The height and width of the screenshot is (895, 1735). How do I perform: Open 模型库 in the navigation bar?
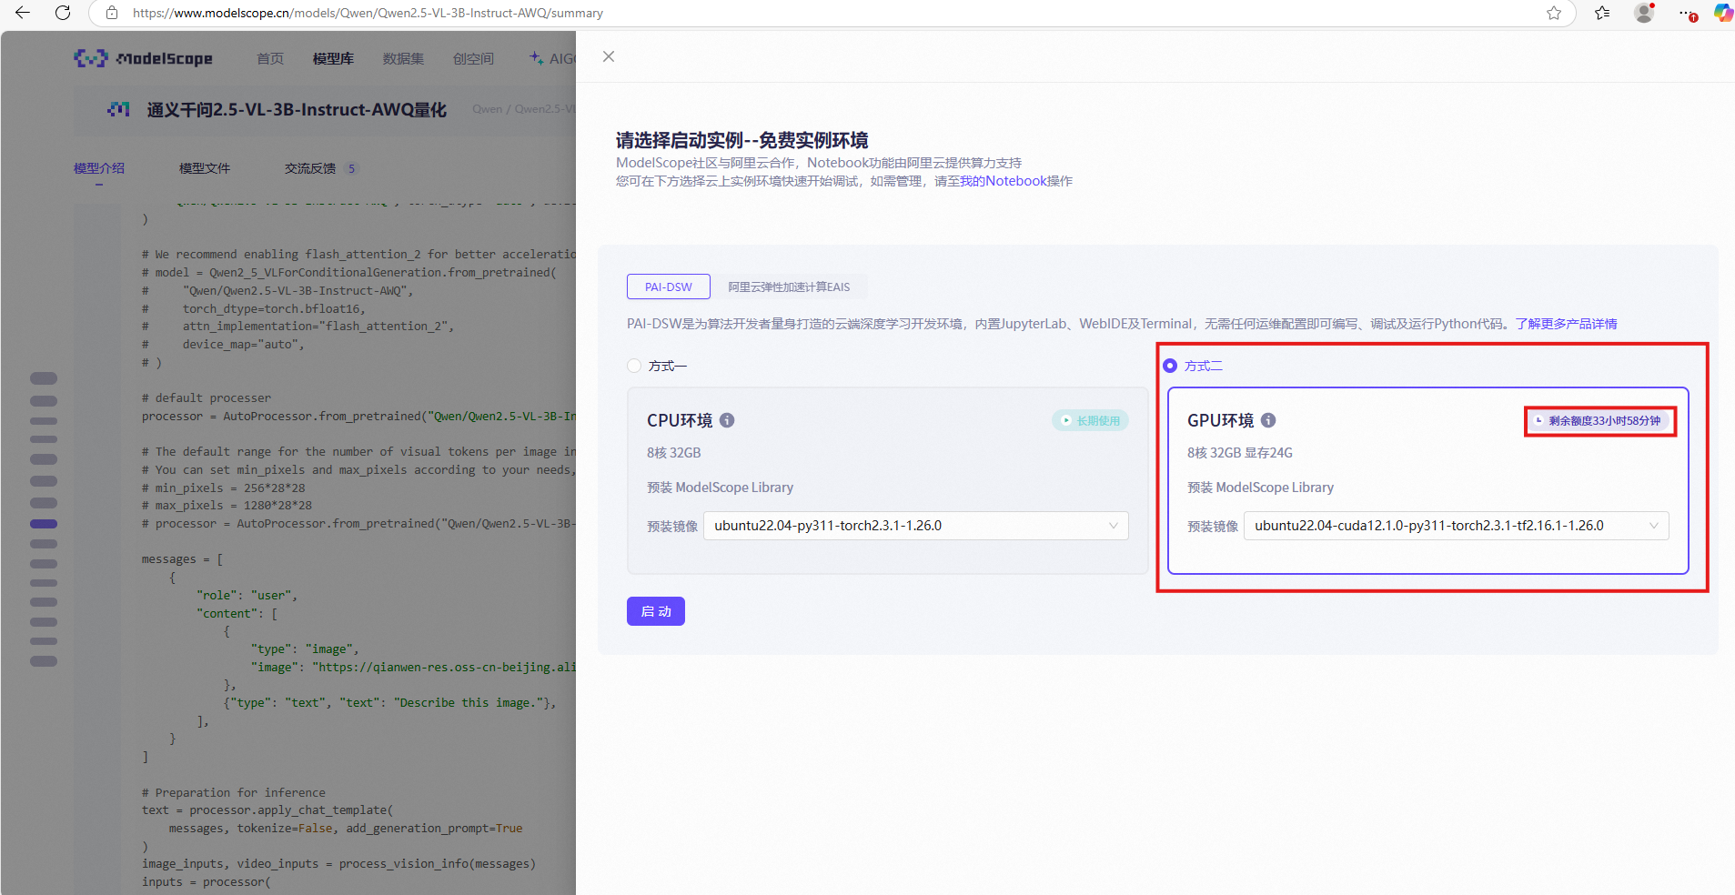[333, 58]
